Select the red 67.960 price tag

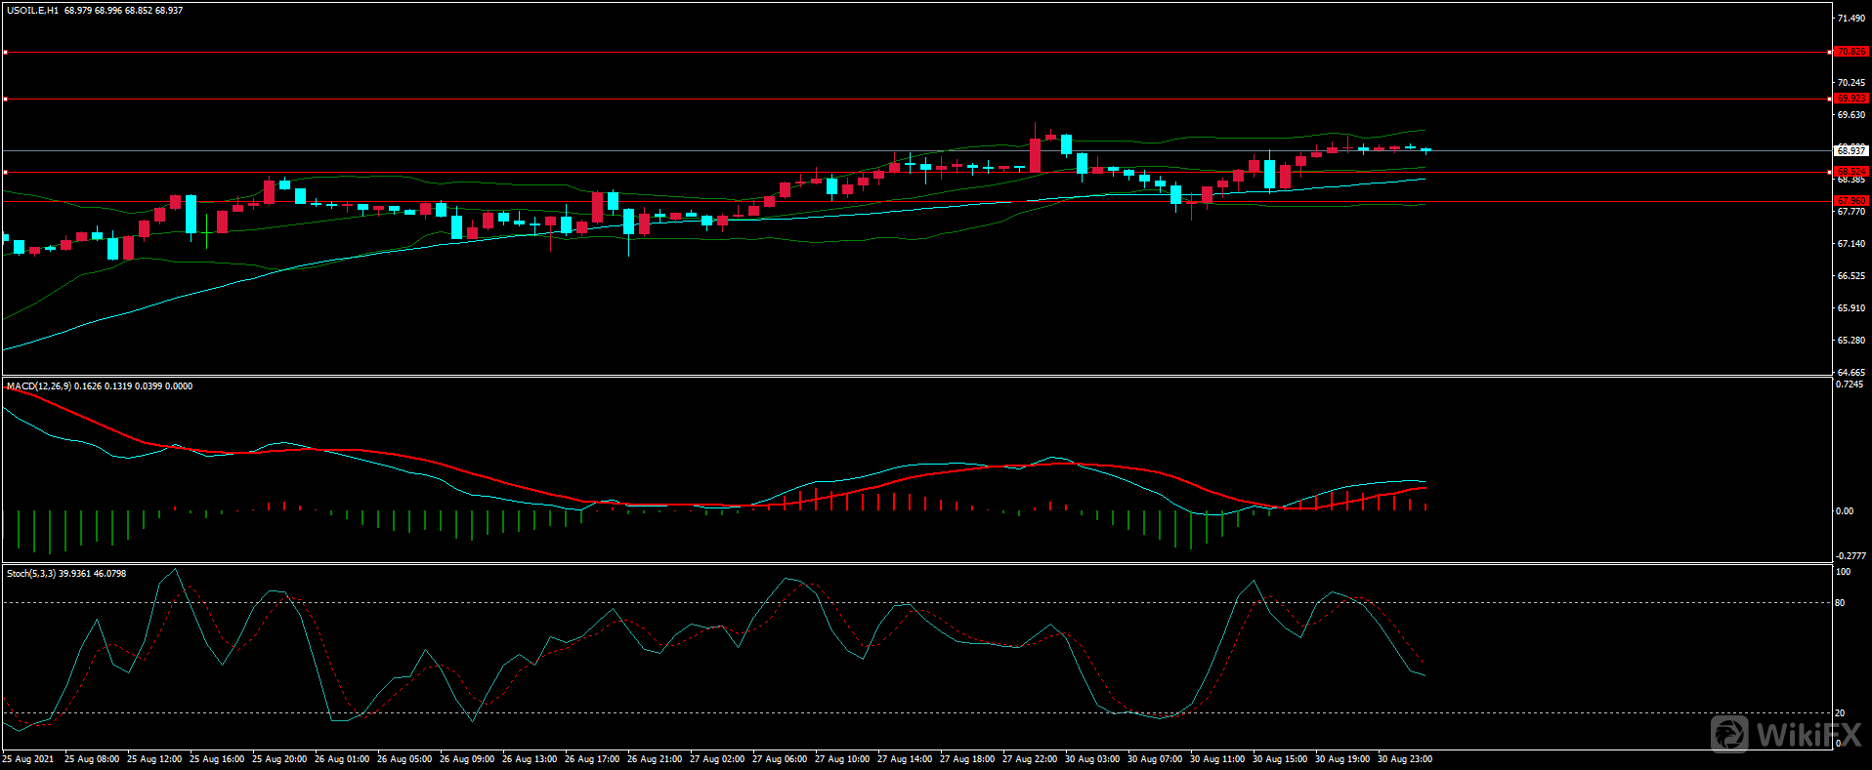click(1851, 201)
